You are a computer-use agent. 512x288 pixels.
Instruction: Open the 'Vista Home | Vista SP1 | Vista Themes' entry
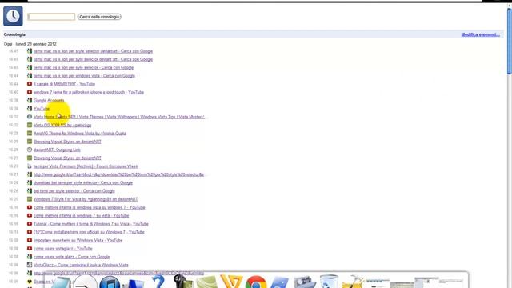119,117
